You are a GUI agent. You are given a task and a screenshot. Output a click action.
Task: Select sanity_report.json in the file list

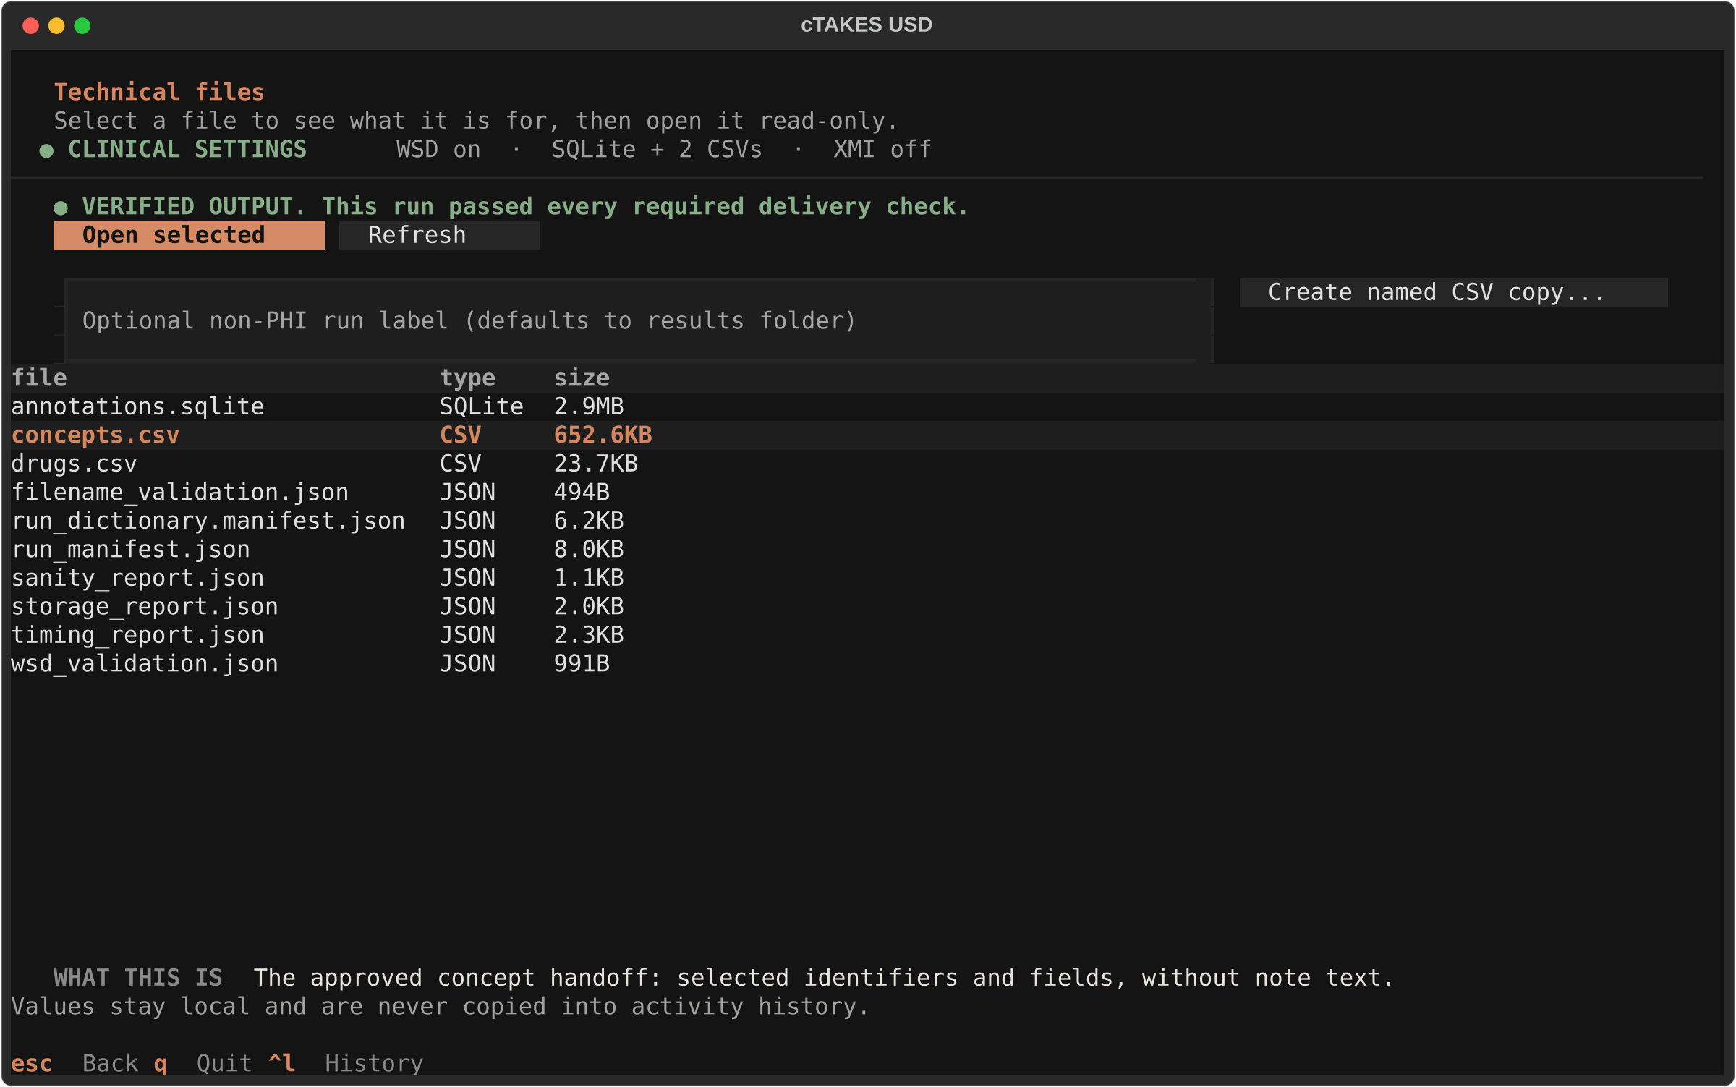867,578
